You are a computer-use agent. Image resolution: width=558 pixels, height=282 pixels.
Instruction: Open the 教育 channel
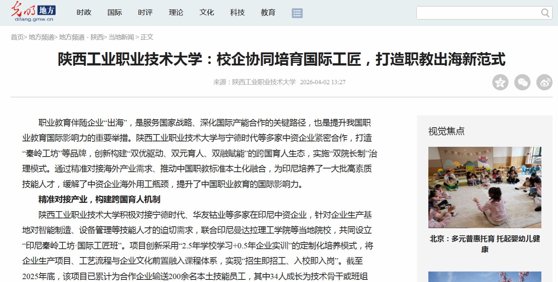click(x=268, y=13)
